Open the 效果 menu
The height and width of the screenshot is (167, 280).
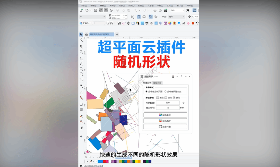[131, 6]
